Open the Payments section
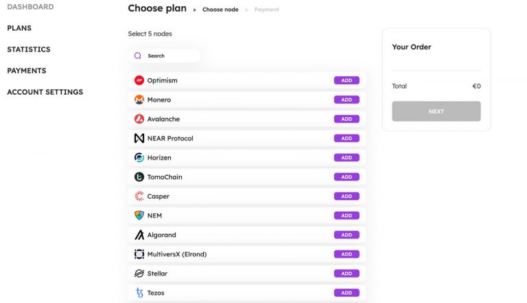This screenshot has width=527, height=303. [27, 71]
